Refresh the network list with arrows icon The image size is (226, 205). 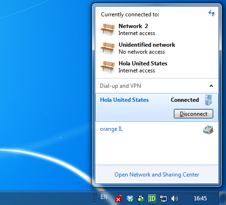(x=212, y=13)
